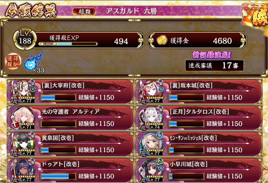Screen dimensions: 268x183
Task: Click the モン・サン=ミッシェル[改壱] portrait
Action: (x=151, y=144)
